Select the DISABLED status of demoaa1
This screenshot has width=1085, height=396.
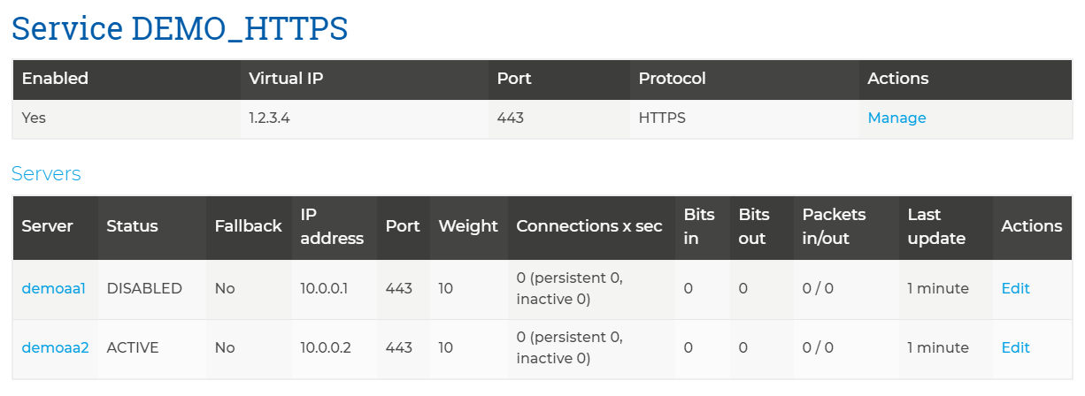(144, 288)
